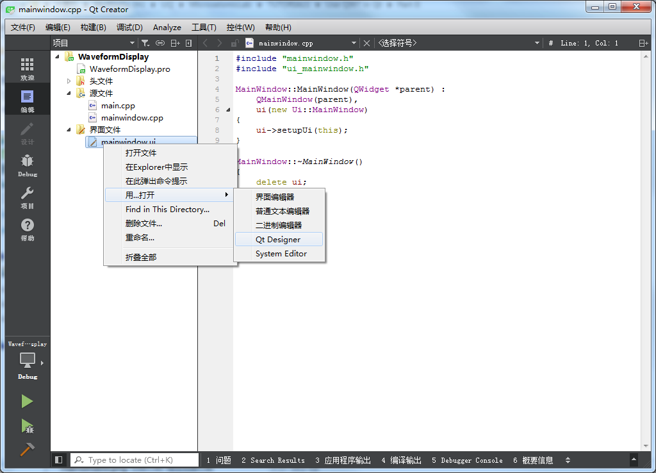Go forward in editor navigation
Image resolution: width=656 pixels, height=473 pixels.
coord(219,43)
